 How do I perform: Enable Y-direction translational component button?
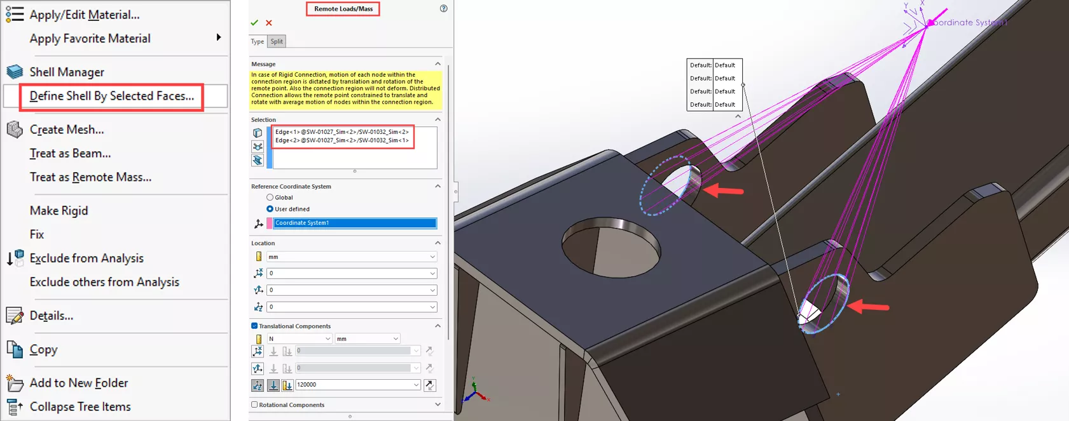258,368
